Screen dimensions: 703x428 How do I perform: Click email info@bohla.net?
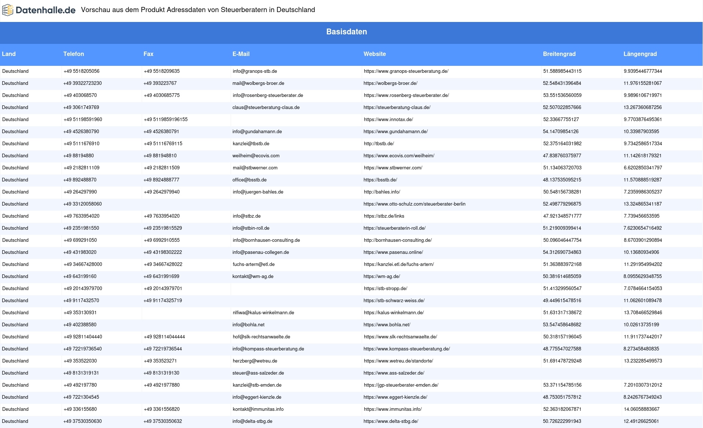(248, 325)
